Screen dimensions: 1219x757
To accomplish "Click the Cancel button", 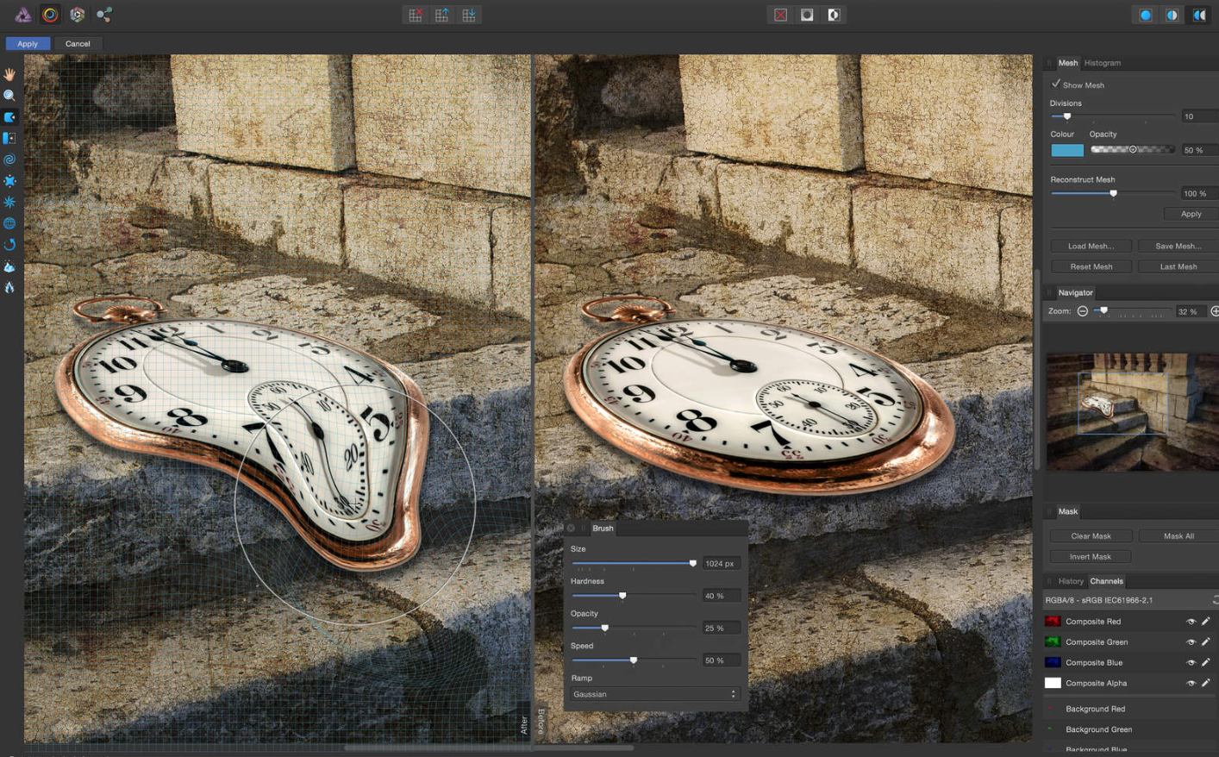I will point(78,43).
